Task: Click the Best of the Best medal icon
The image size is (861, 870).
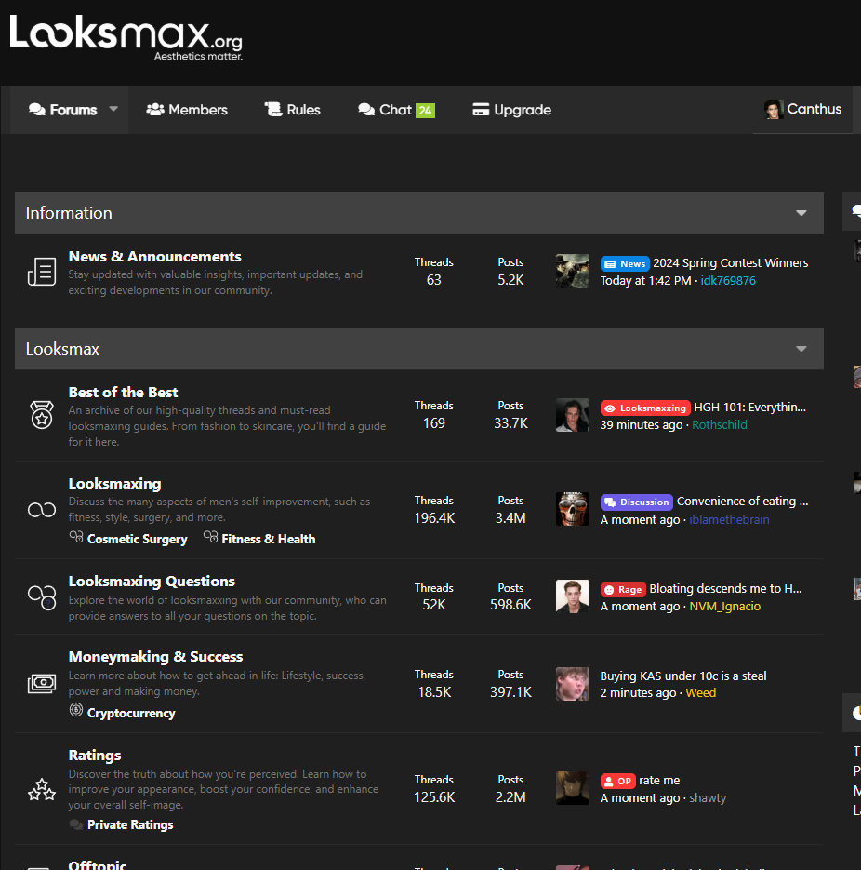Action: coord(42,415)
